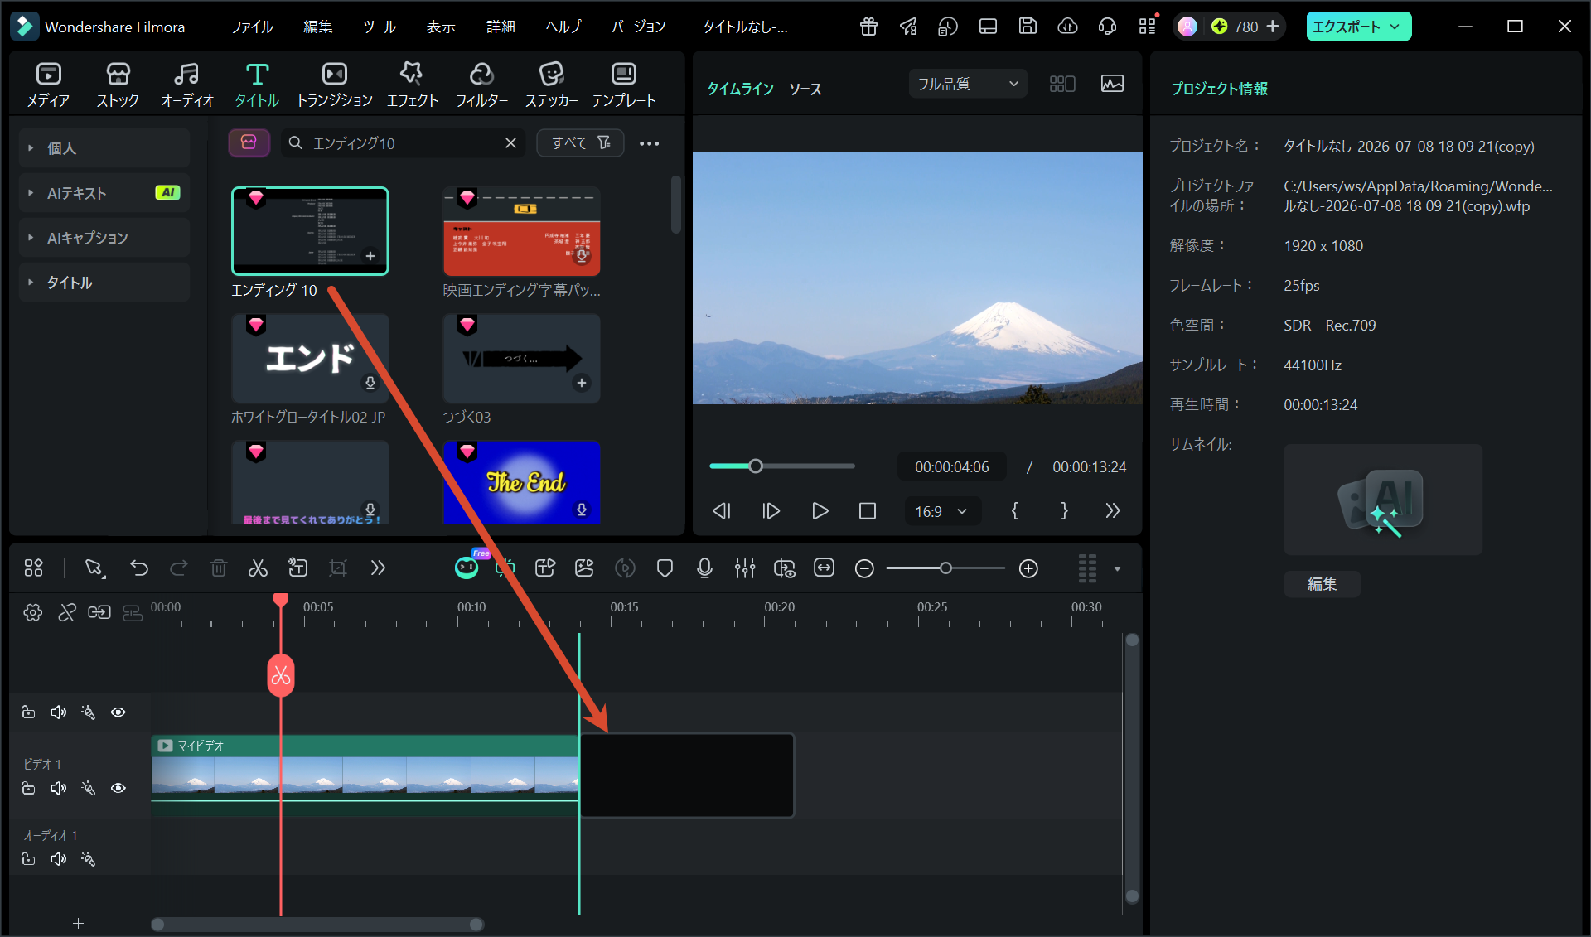The image size is (1591, 937).
Task: Hide the upper empty video track
Action: 118,712
